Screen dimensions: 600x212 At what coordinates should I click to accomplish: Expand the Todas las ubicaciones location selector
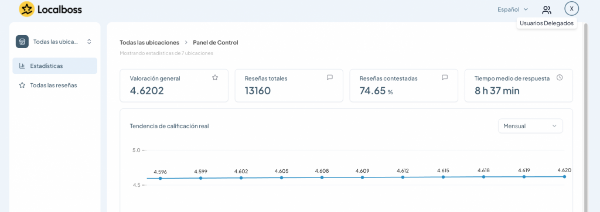tap(54, 42)
